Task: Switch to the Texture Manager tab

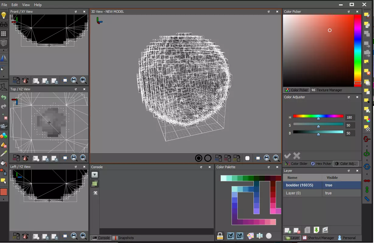Action: click(327, 90)
